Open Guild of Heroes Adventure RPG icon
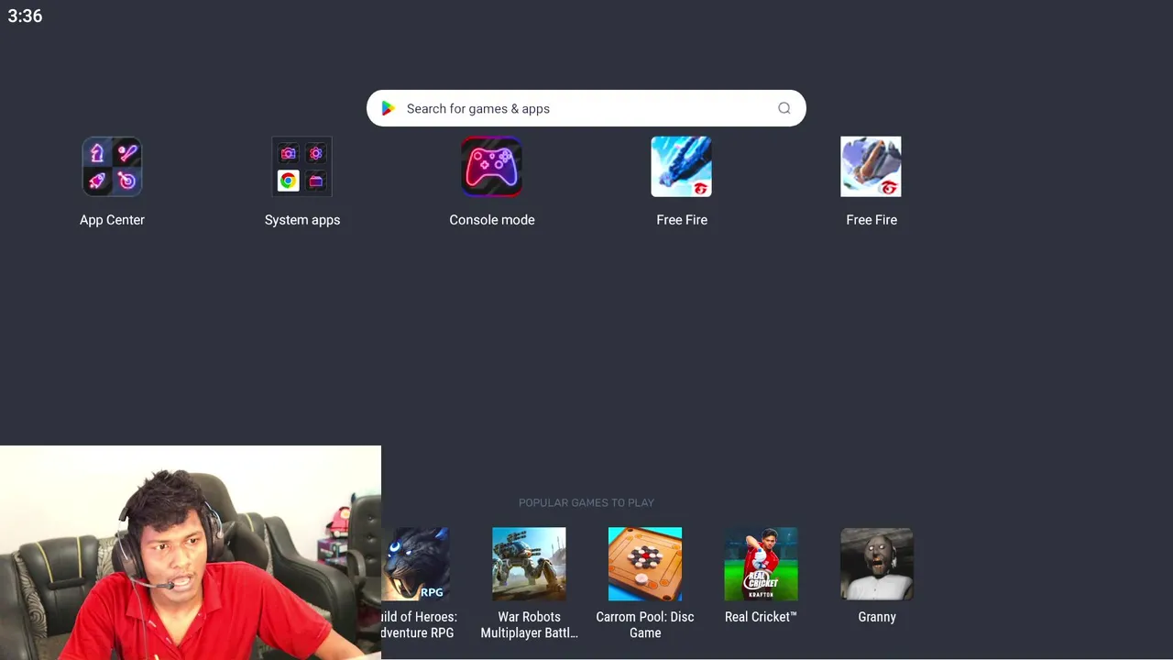Viewport: 1173px width, 660px height. click(x=415, y=564)
